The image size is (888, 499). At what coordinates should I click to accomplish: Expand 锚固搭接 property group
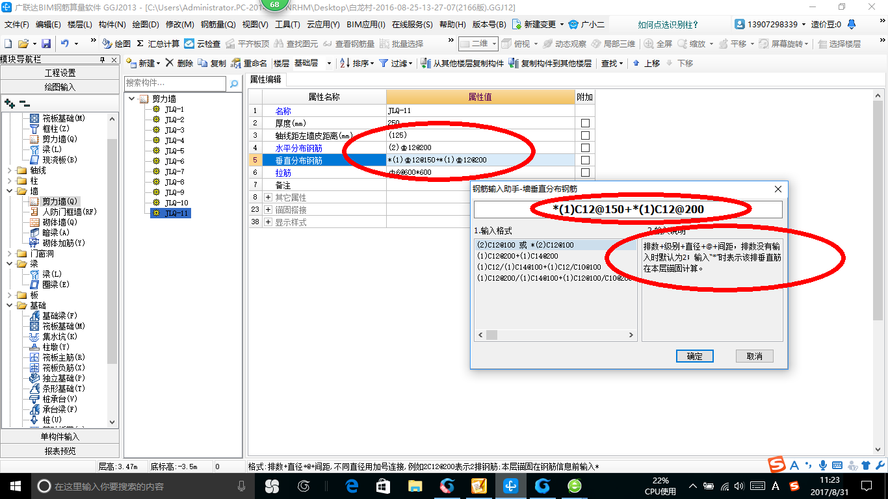coord(268,209)
